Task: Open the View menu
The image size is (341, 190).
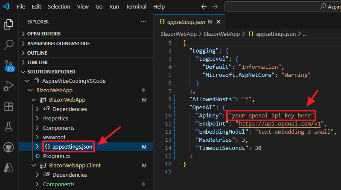Action: (83, 7)
